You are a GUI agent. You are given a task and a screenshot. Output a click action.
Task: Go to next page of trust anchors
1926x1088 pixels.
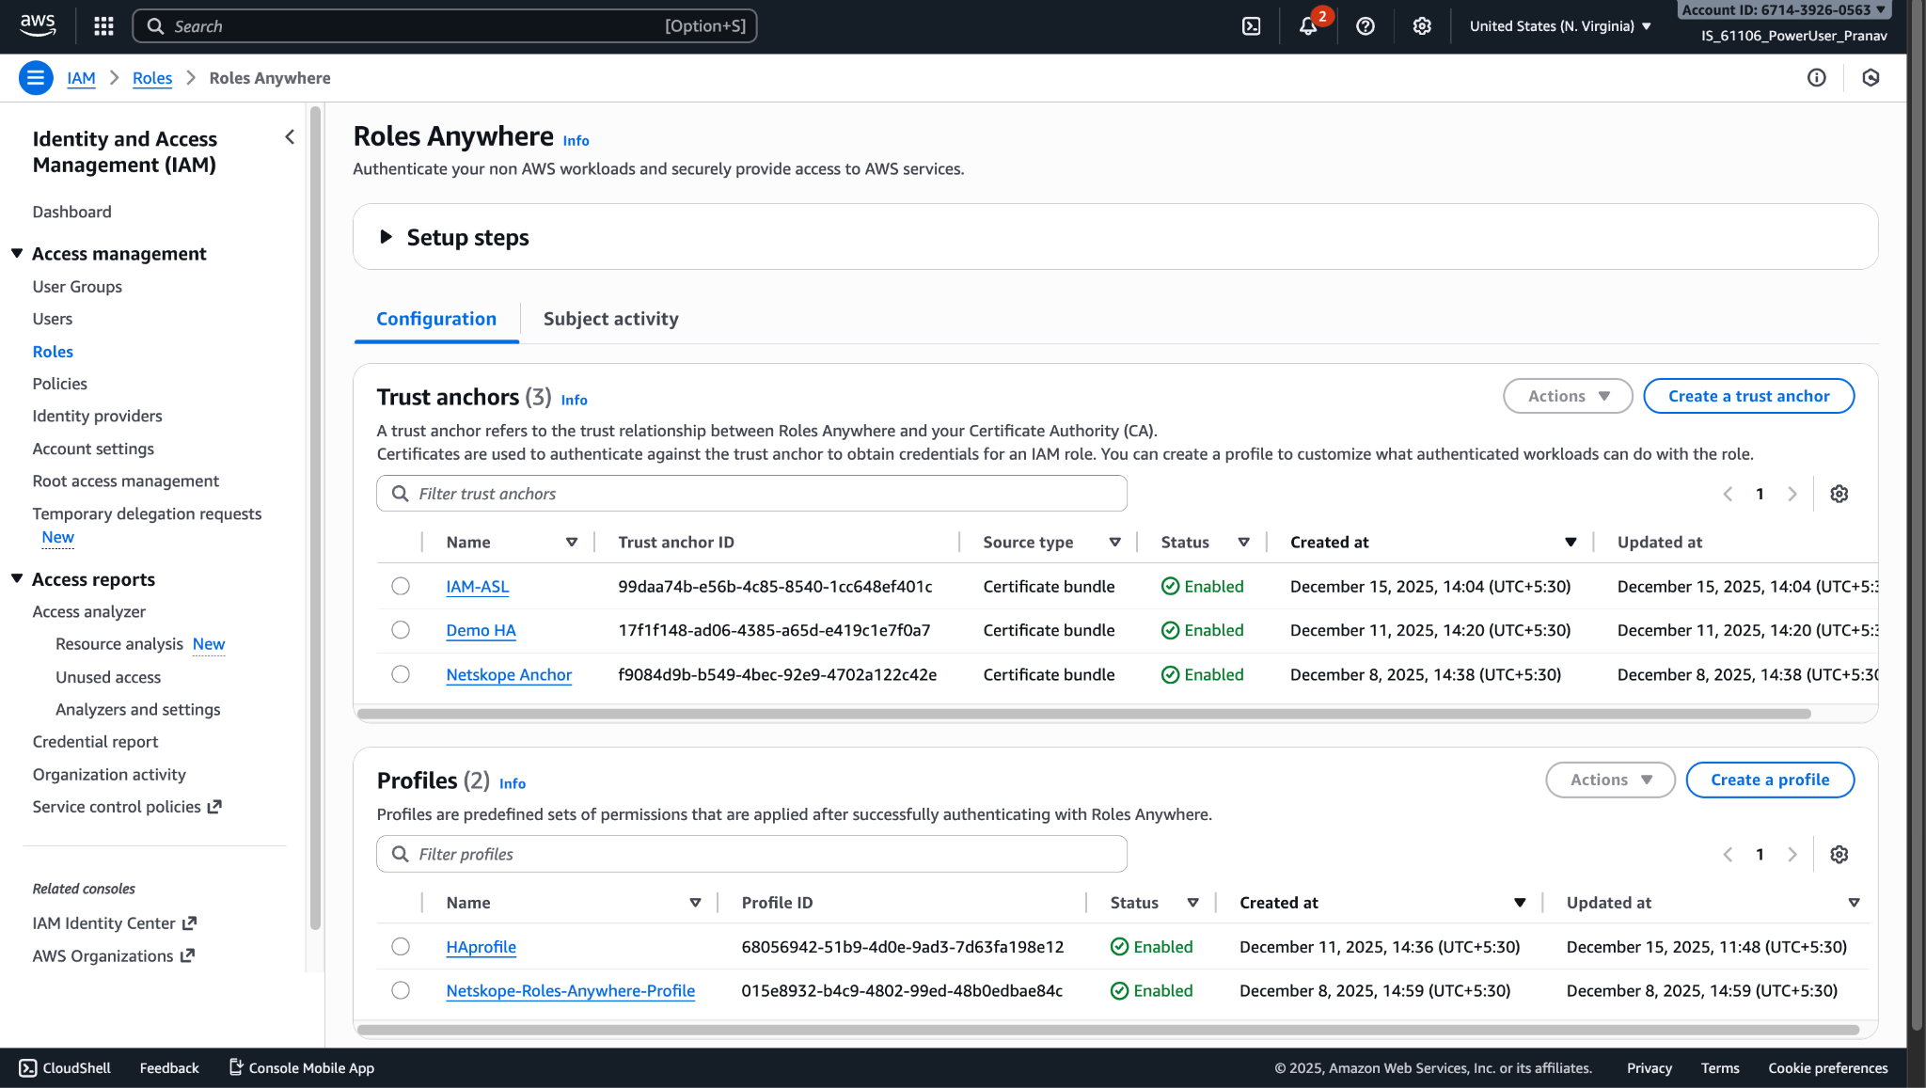pos(1792,494)
